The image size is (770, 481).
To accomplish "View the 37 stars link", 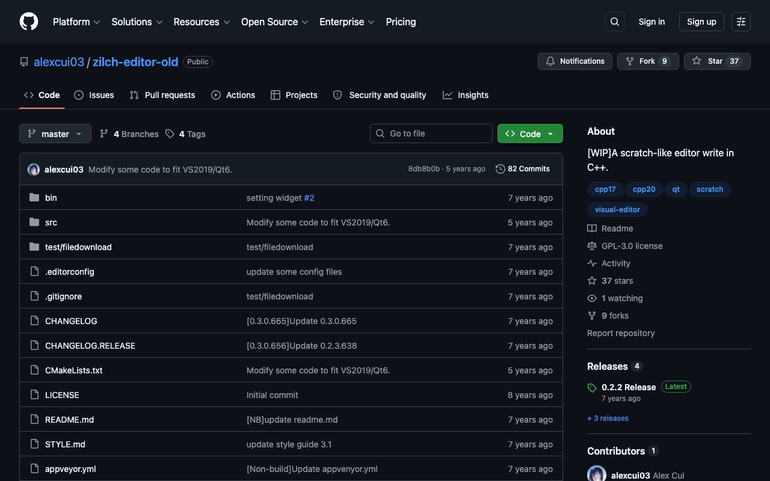I will (610, 281).
